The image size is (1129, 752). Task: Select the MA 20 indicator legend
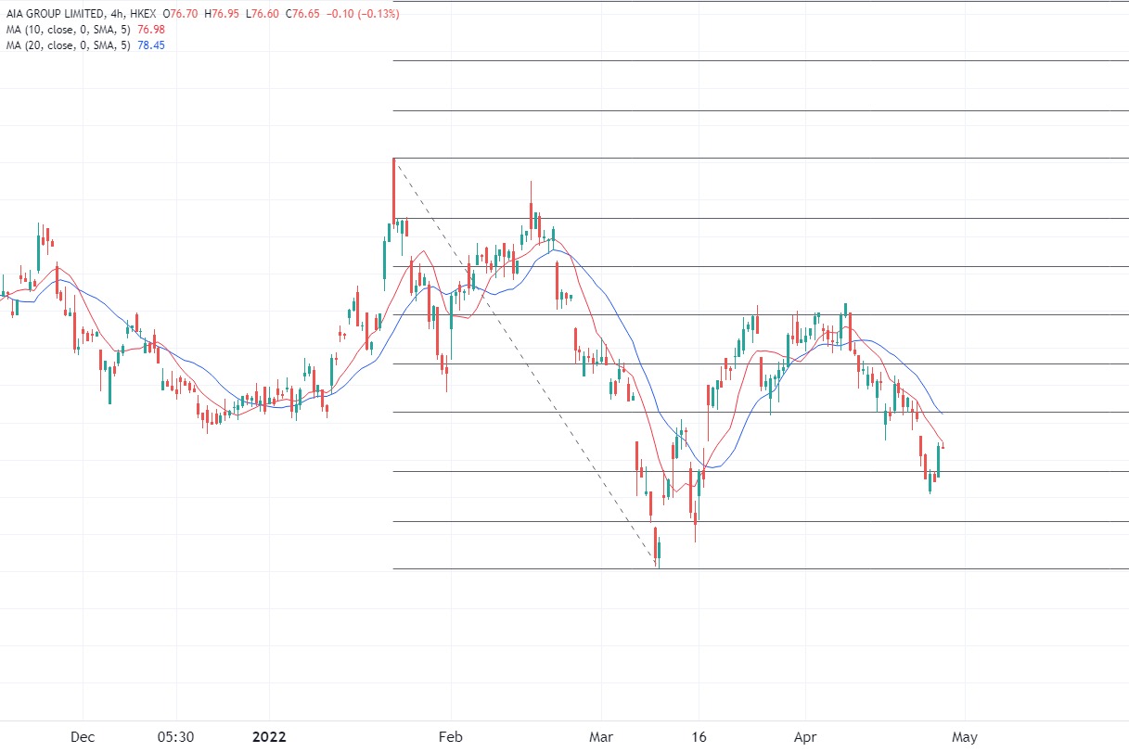(67, 45)
